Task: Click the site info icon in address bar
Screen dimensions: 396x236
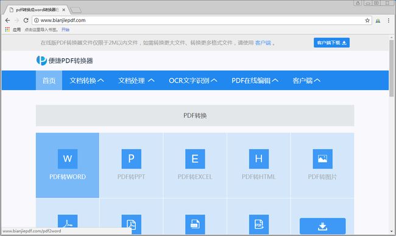Action: pyautogui.click(x=37, y=21)
